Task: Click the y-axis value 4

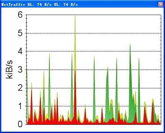Action: tap(20, 51)
